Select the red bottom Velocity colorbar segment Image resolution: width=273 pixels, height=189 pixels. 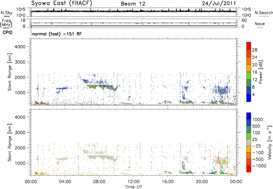pos(249,169)
